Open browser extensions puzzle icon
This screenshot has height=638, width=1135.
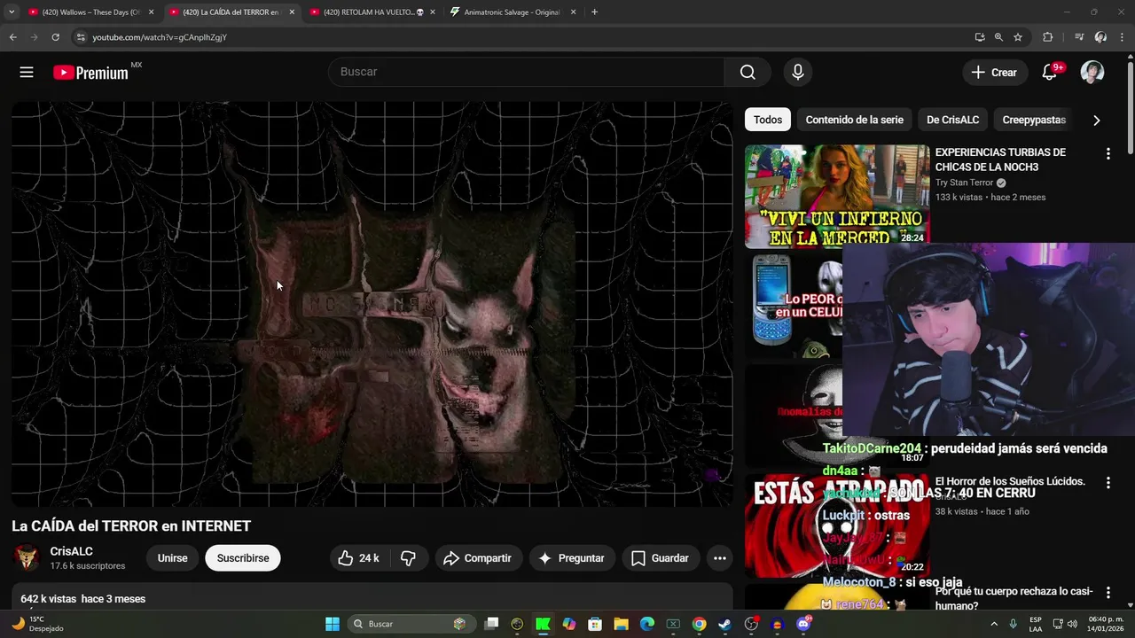1048,37
